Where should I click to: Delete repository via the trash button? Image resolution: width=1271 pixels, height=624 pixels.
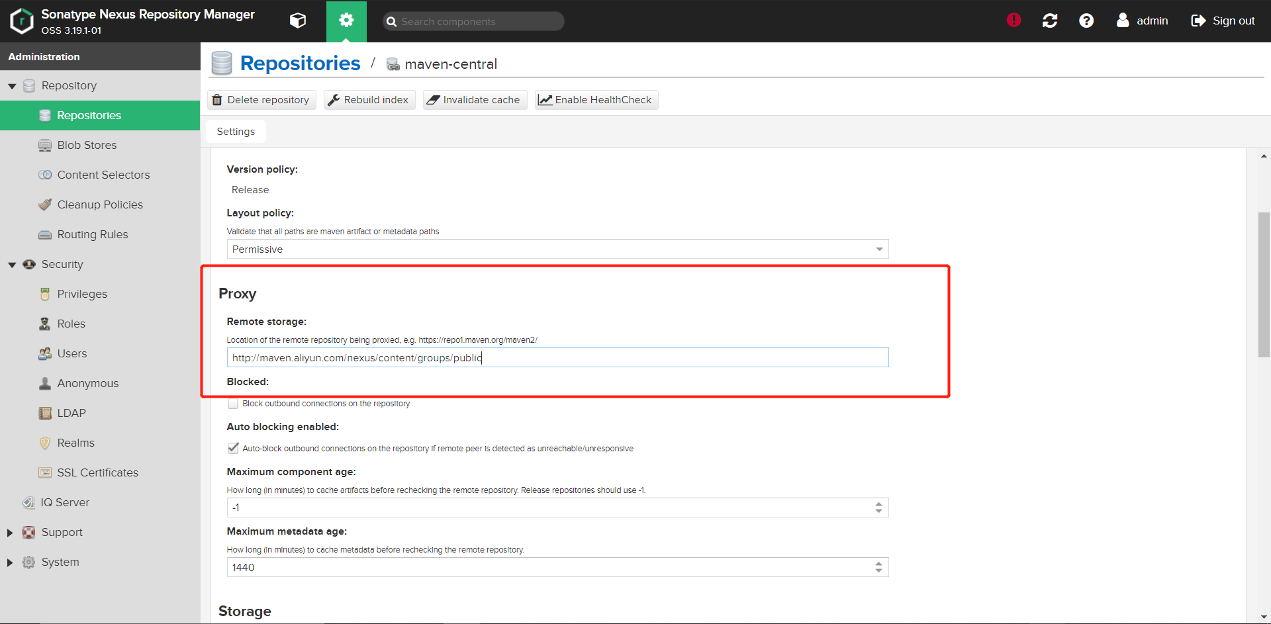261,100
